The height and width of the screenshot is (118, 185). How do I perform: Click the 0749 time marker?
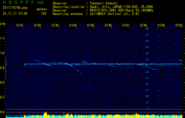161,25
